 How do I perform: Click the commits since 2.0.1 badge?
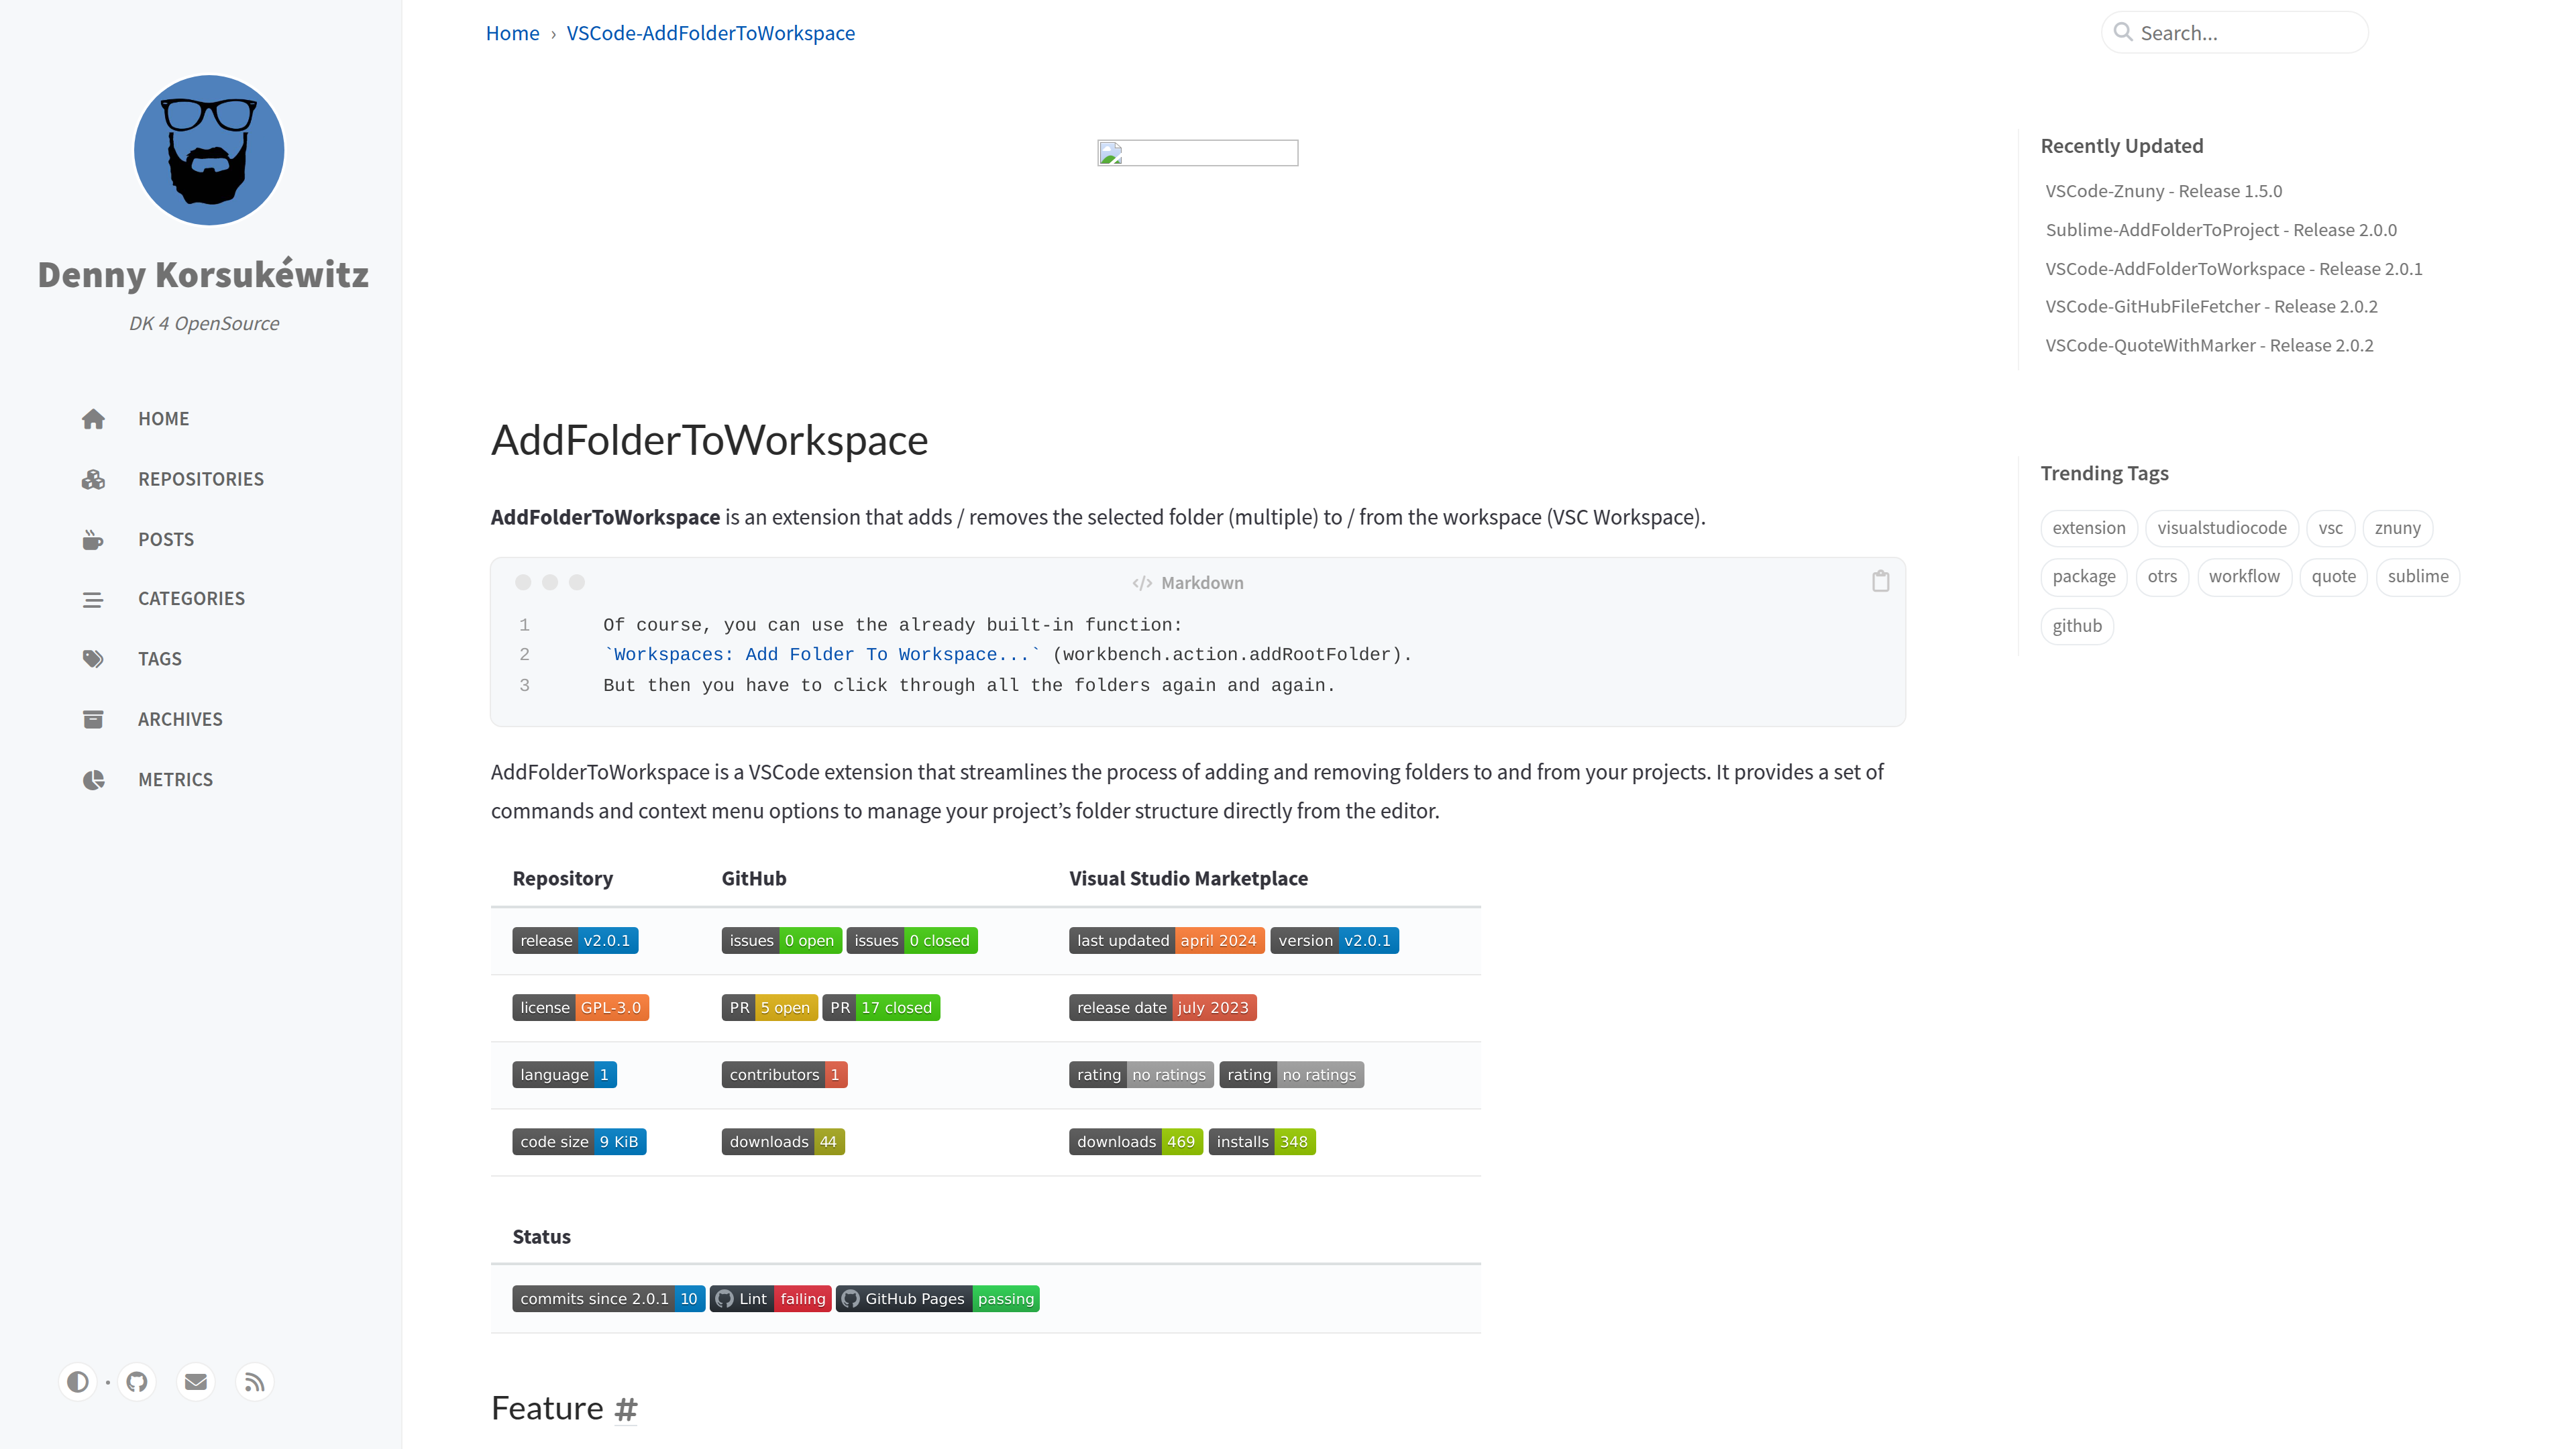pos(608,1299)
